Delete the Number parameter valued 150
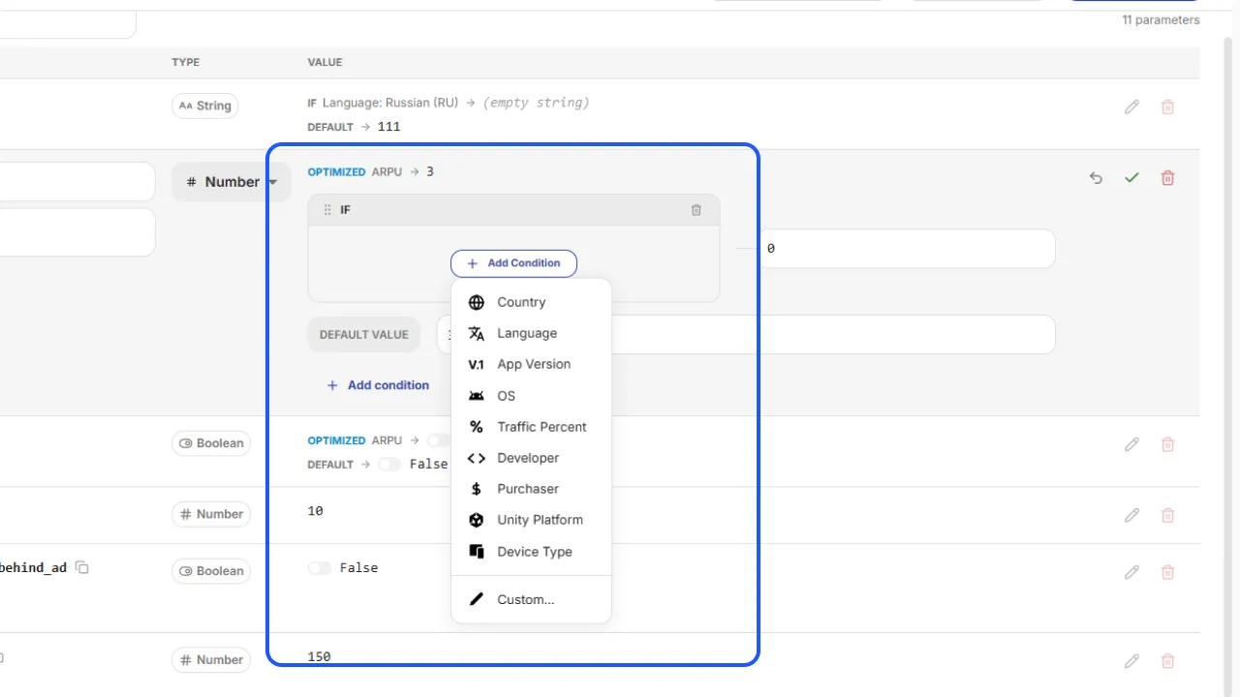This screenshot has height=697, width=1240. (1168, 661)
